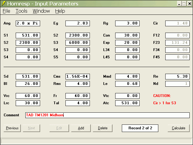Add a new record
The height and width of the screenshot is (145, 193).
tap(81, 128)
